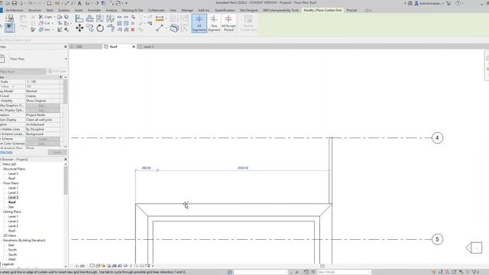Open the North elevation view
This screenshot has width=489, height=275.
tap(12, 250)
